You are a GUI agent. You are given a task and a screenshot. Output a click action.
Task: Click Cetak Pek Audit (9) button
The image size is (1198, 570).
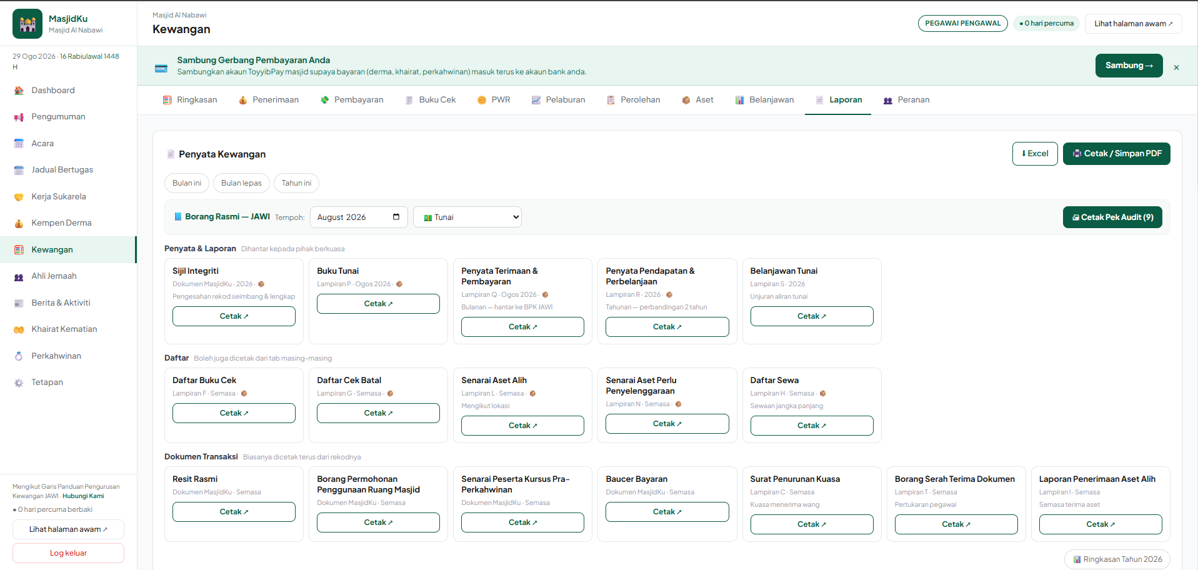tap(1112, 217)
